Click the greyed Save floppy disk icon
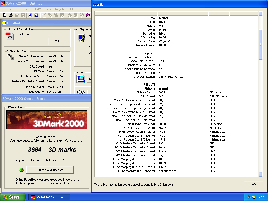 (23, 15)
